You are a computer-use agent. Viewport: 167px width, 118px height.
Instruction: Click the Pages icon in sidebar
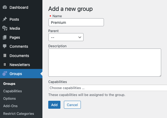coord(5,37)
